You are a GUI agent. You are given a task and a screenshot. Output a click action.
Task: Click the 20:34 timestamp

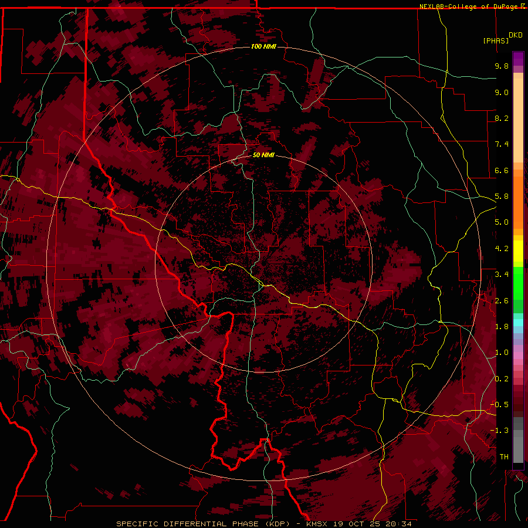400,524
